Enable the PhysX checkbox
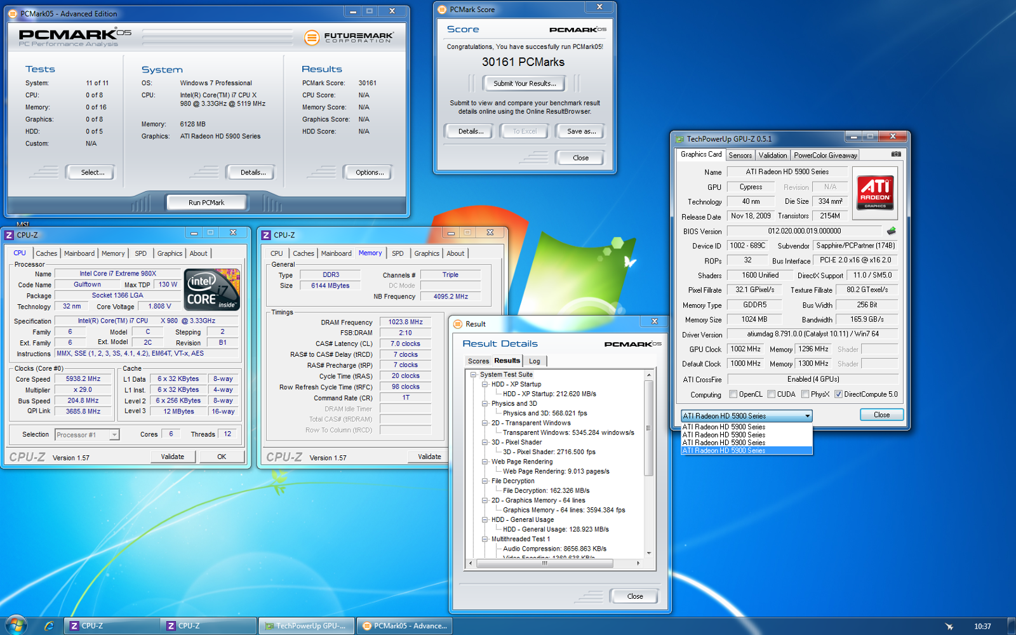Screen dimensions: 1016x635 (x=805, y=394)
